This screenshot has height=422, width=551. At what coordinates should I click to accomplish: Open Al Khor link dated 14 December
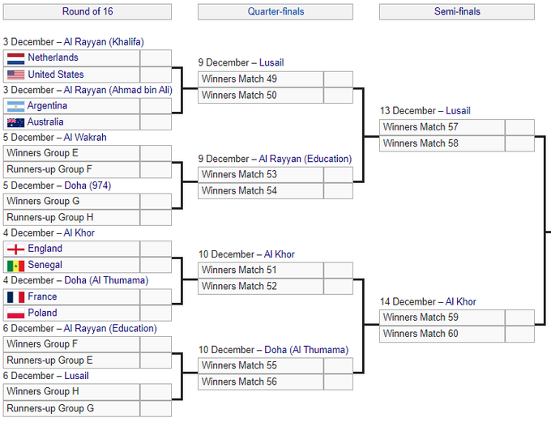click(460, 302)
